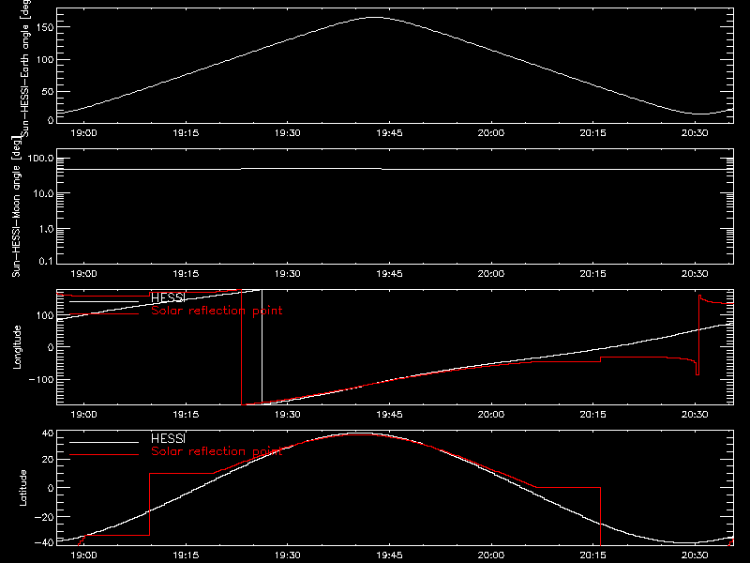Click the Sun-HESSI-Moon angle axis title

click(16, 206)
